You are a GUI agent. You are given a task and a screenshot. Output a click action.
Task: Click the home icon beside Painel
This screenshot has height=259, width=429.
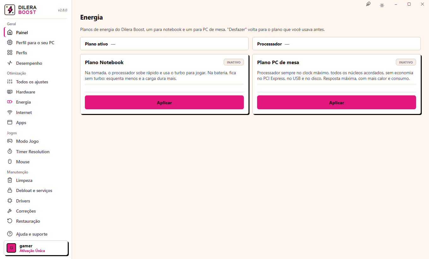[x=10, y=33]
